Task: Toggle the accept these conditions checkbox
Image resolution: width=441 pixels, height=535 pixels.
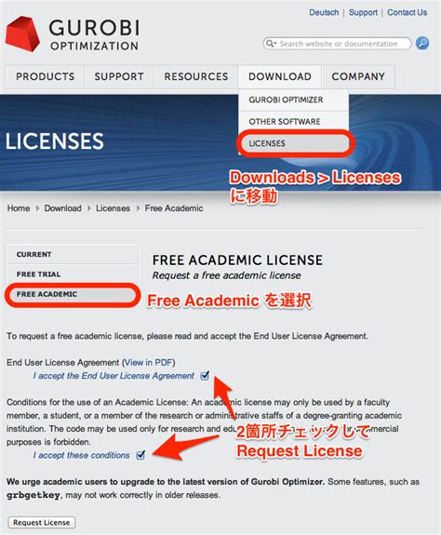Action: click(140, 455)
